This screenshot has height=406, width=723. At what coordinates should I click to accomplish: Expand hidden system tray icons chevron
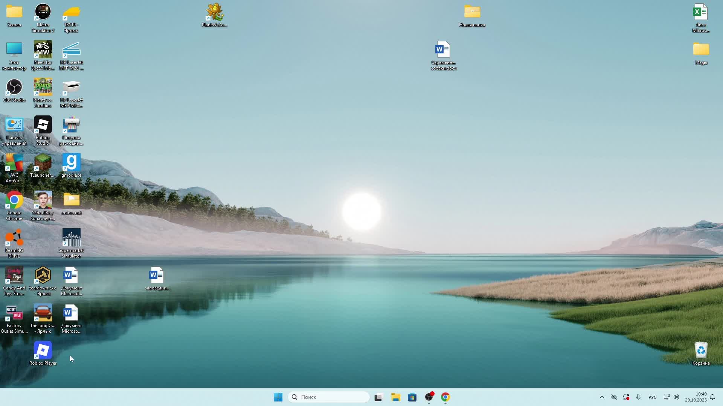pos(602,397)
